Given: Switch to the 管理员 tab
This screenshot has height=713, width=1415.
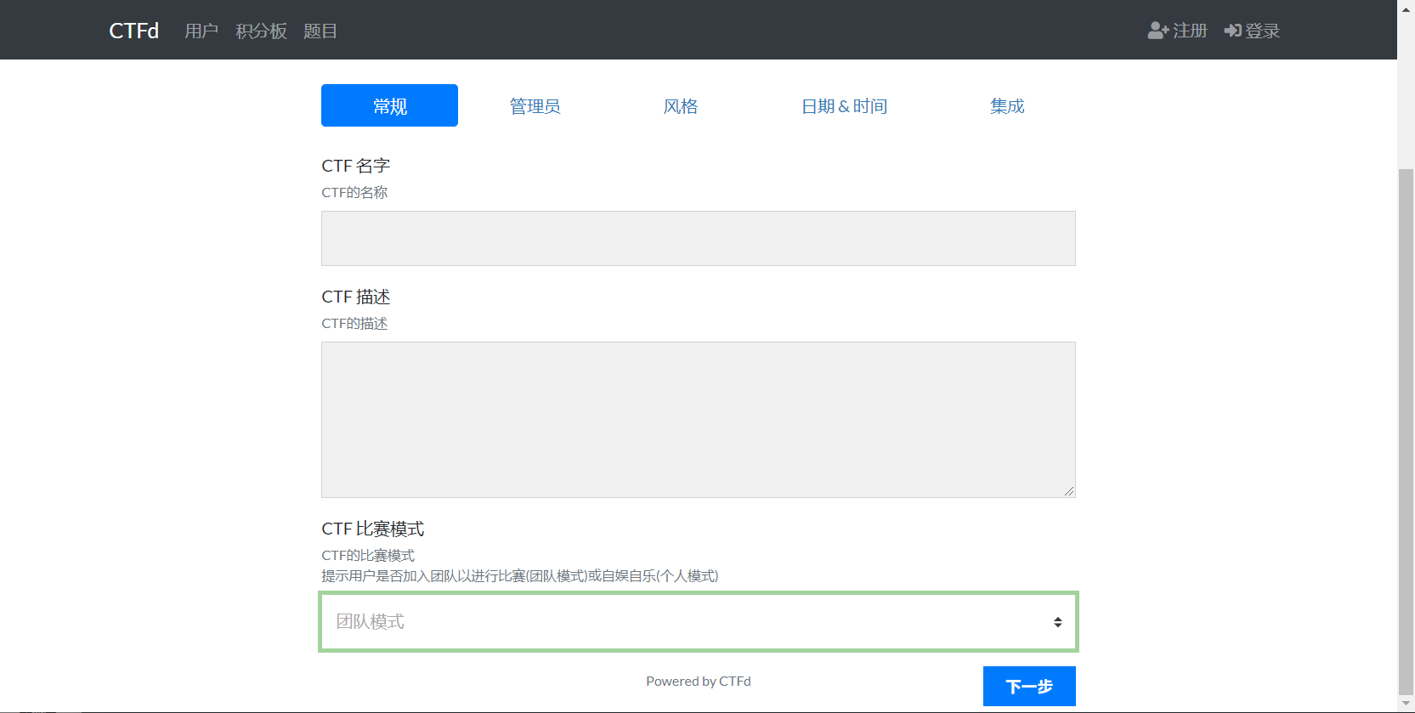Looking at the screenshot, I should click(x=535, y=106).
